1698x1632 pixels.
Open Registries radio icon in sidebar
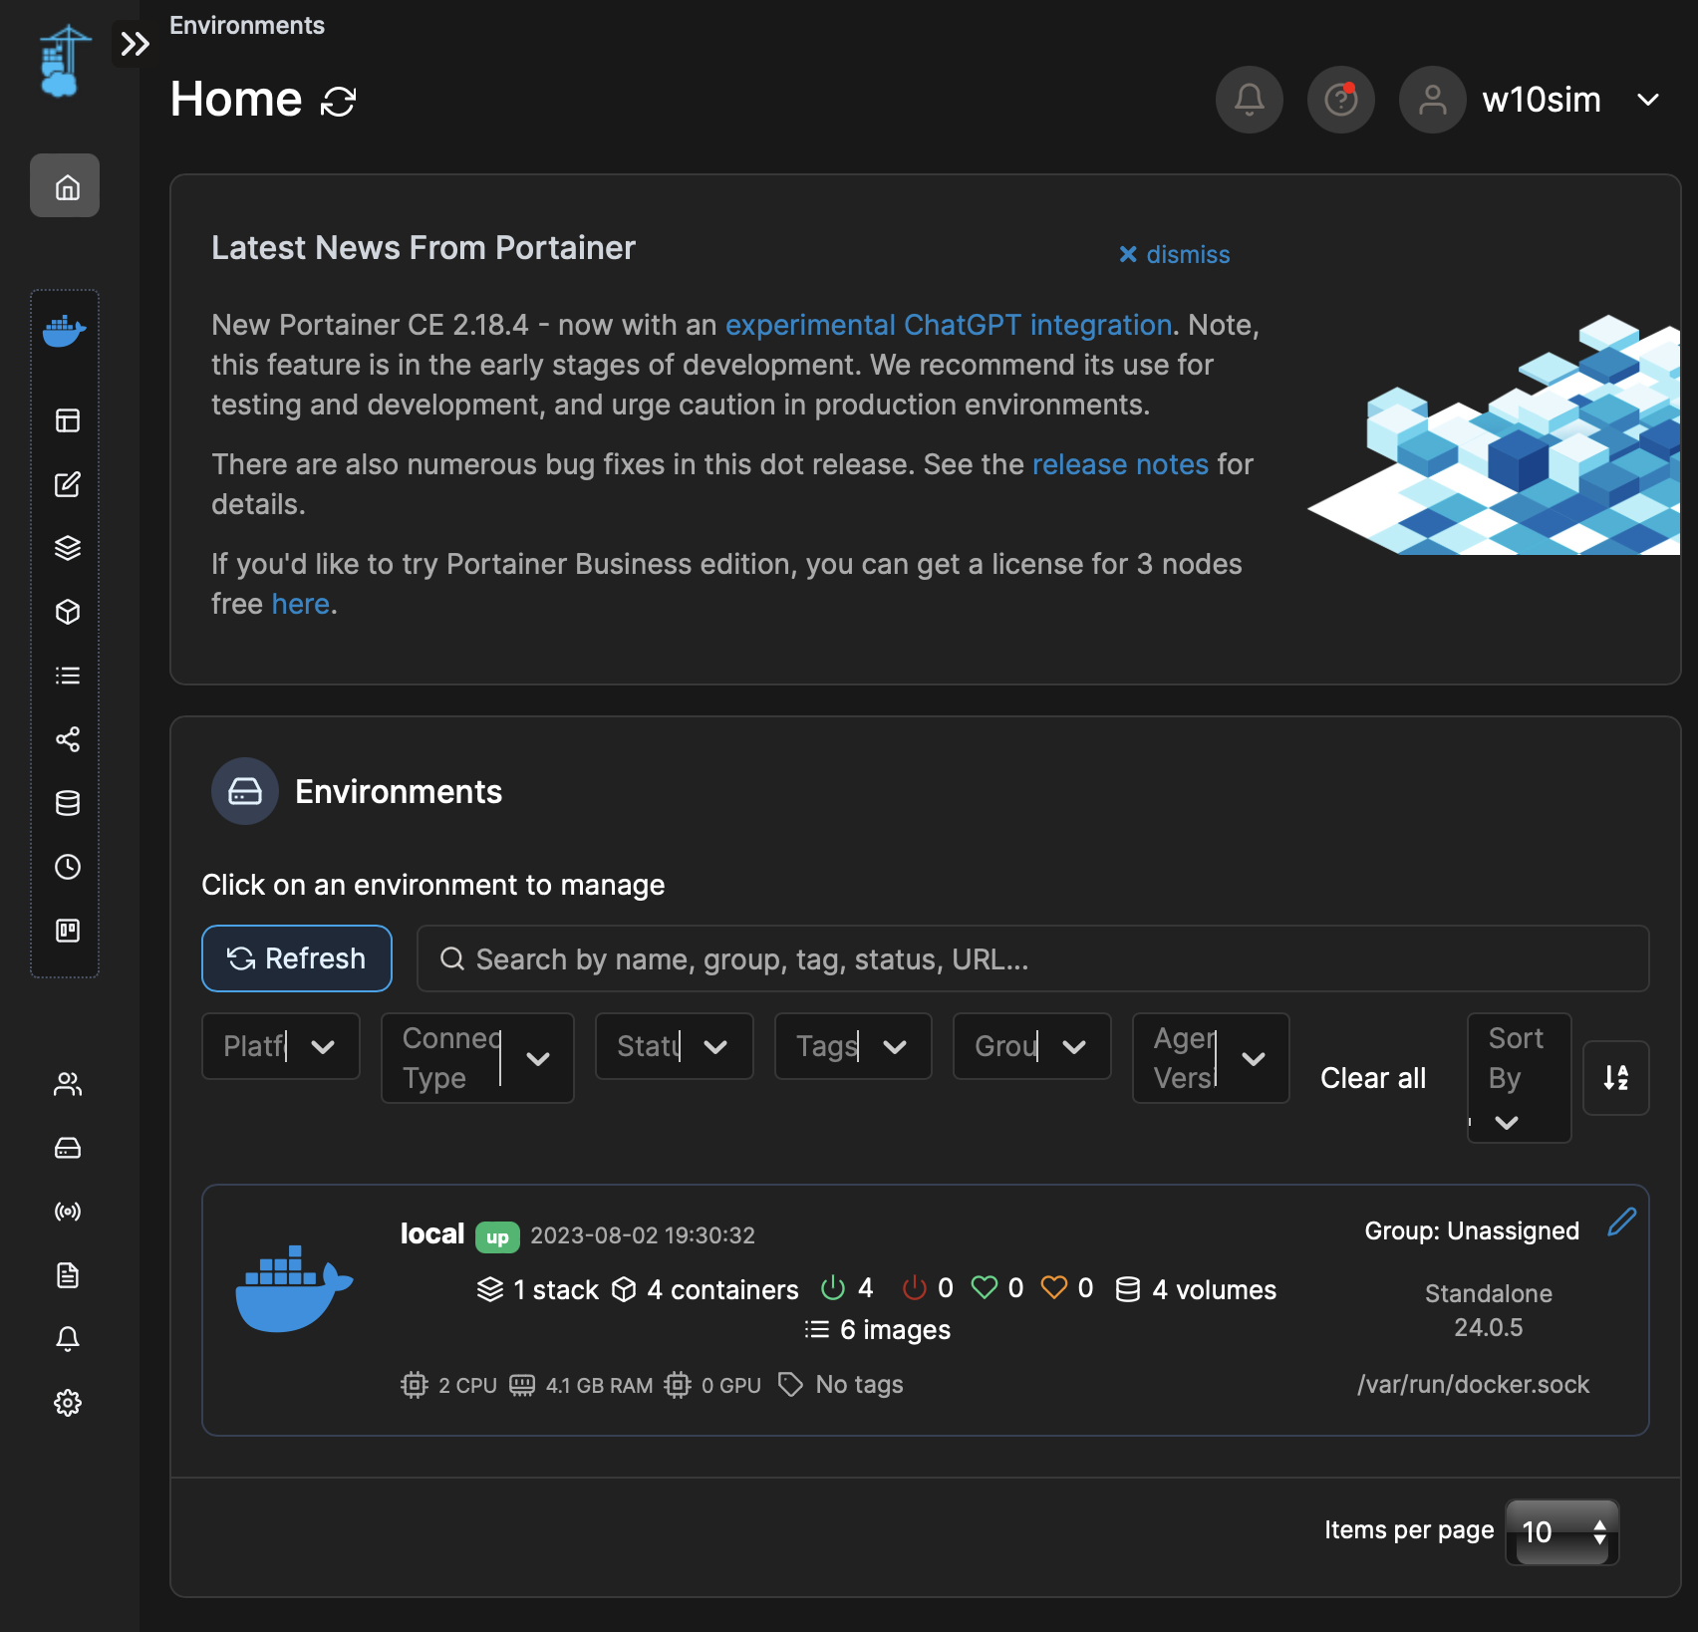pyautogui.click(x=67, y=1212)
